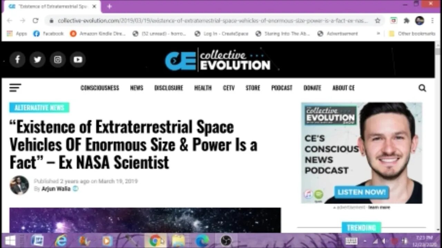The image size is (442, 248).
Task: Click the author profile photo
Action: pyautogui.click(x=19, y=185)
